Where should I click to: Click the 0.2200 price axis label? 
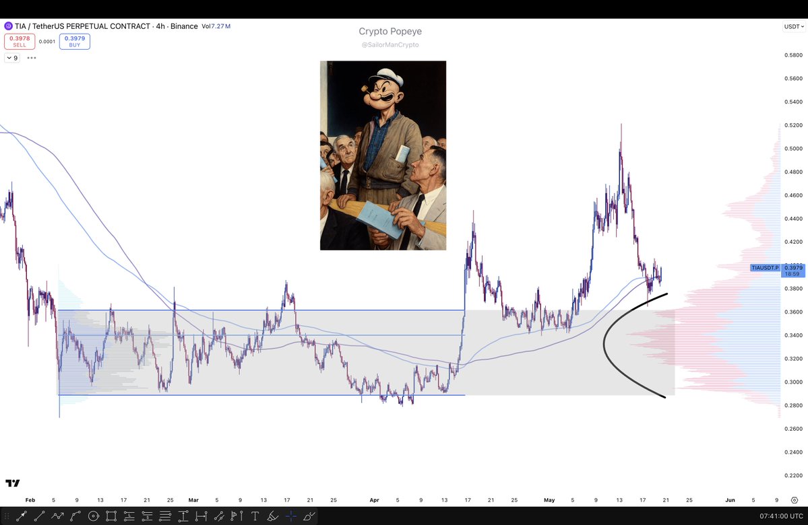pos(794,475)
